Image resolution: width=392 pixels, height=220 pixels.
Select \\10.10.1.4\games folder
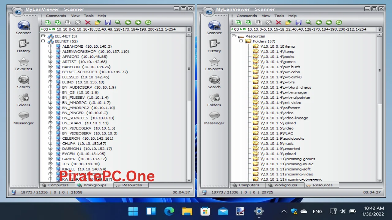click(278, 62)
